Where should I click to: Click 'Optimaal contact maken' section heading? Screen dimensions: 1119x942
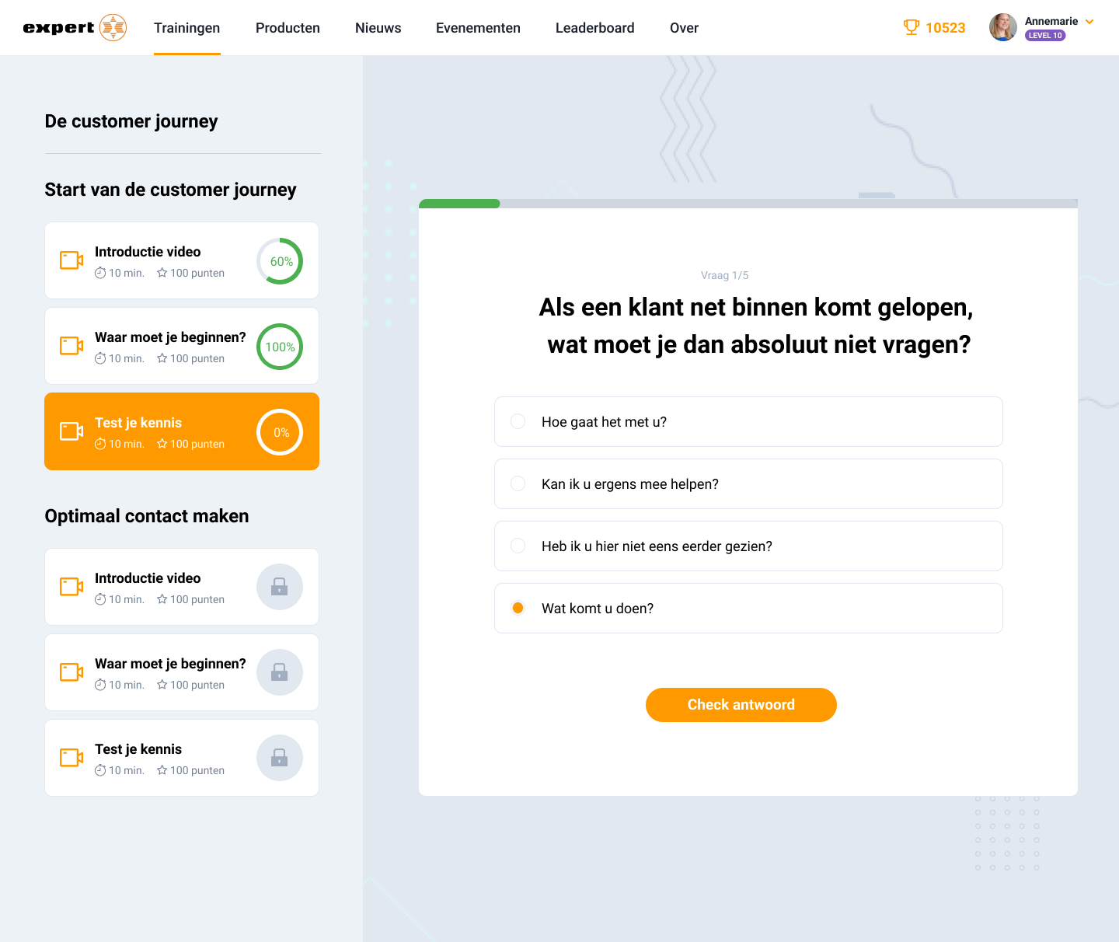click(x=147, y=516)
